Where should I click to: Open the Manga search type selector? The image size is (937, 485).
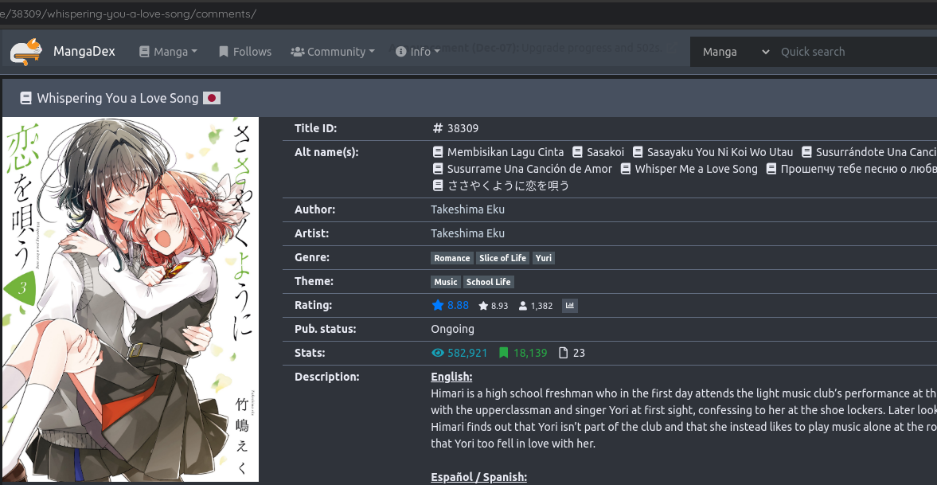click(x=735, y=52)
